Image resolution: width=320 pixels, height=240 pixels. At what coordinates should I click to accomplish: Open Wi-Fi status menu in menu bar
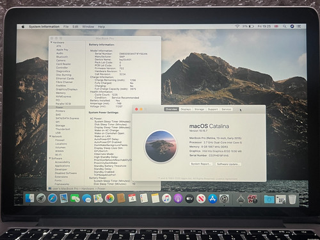tap(237, 26)
